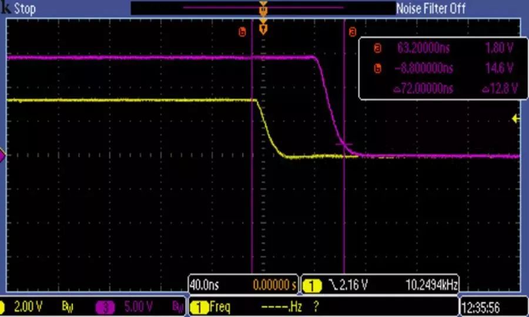Click the record overview bar at top
Viewport: 529px width, 317px height.
tap(263, 8)
